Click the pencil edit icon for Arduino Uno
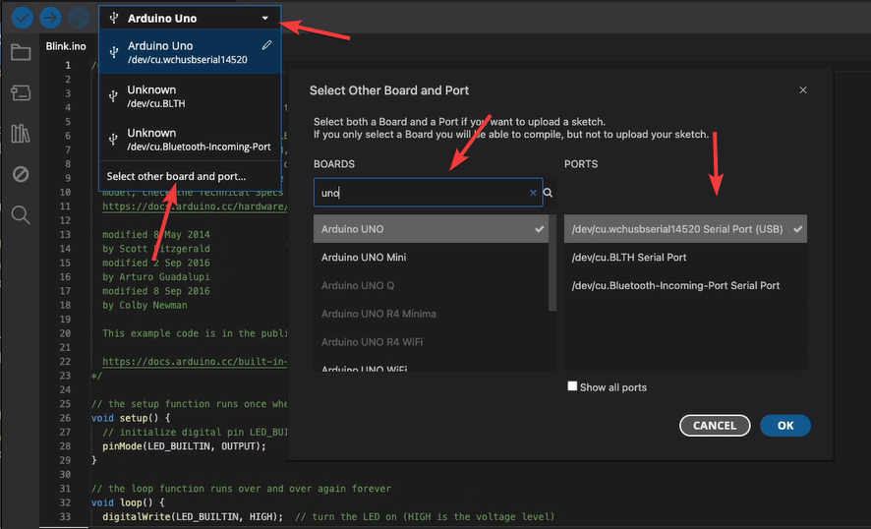 click(x=266, y=45)
